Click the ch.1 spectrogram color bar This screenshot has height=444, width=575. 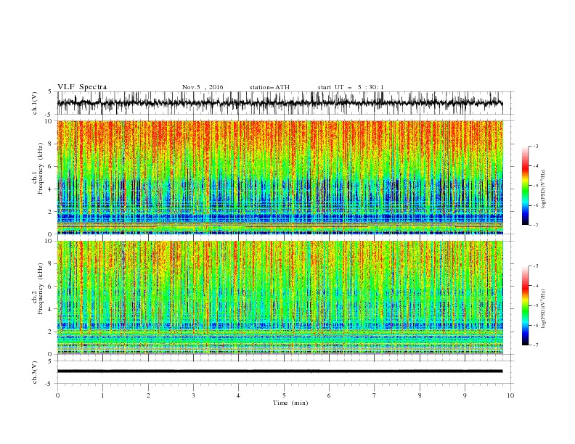(x=525, y=186)
